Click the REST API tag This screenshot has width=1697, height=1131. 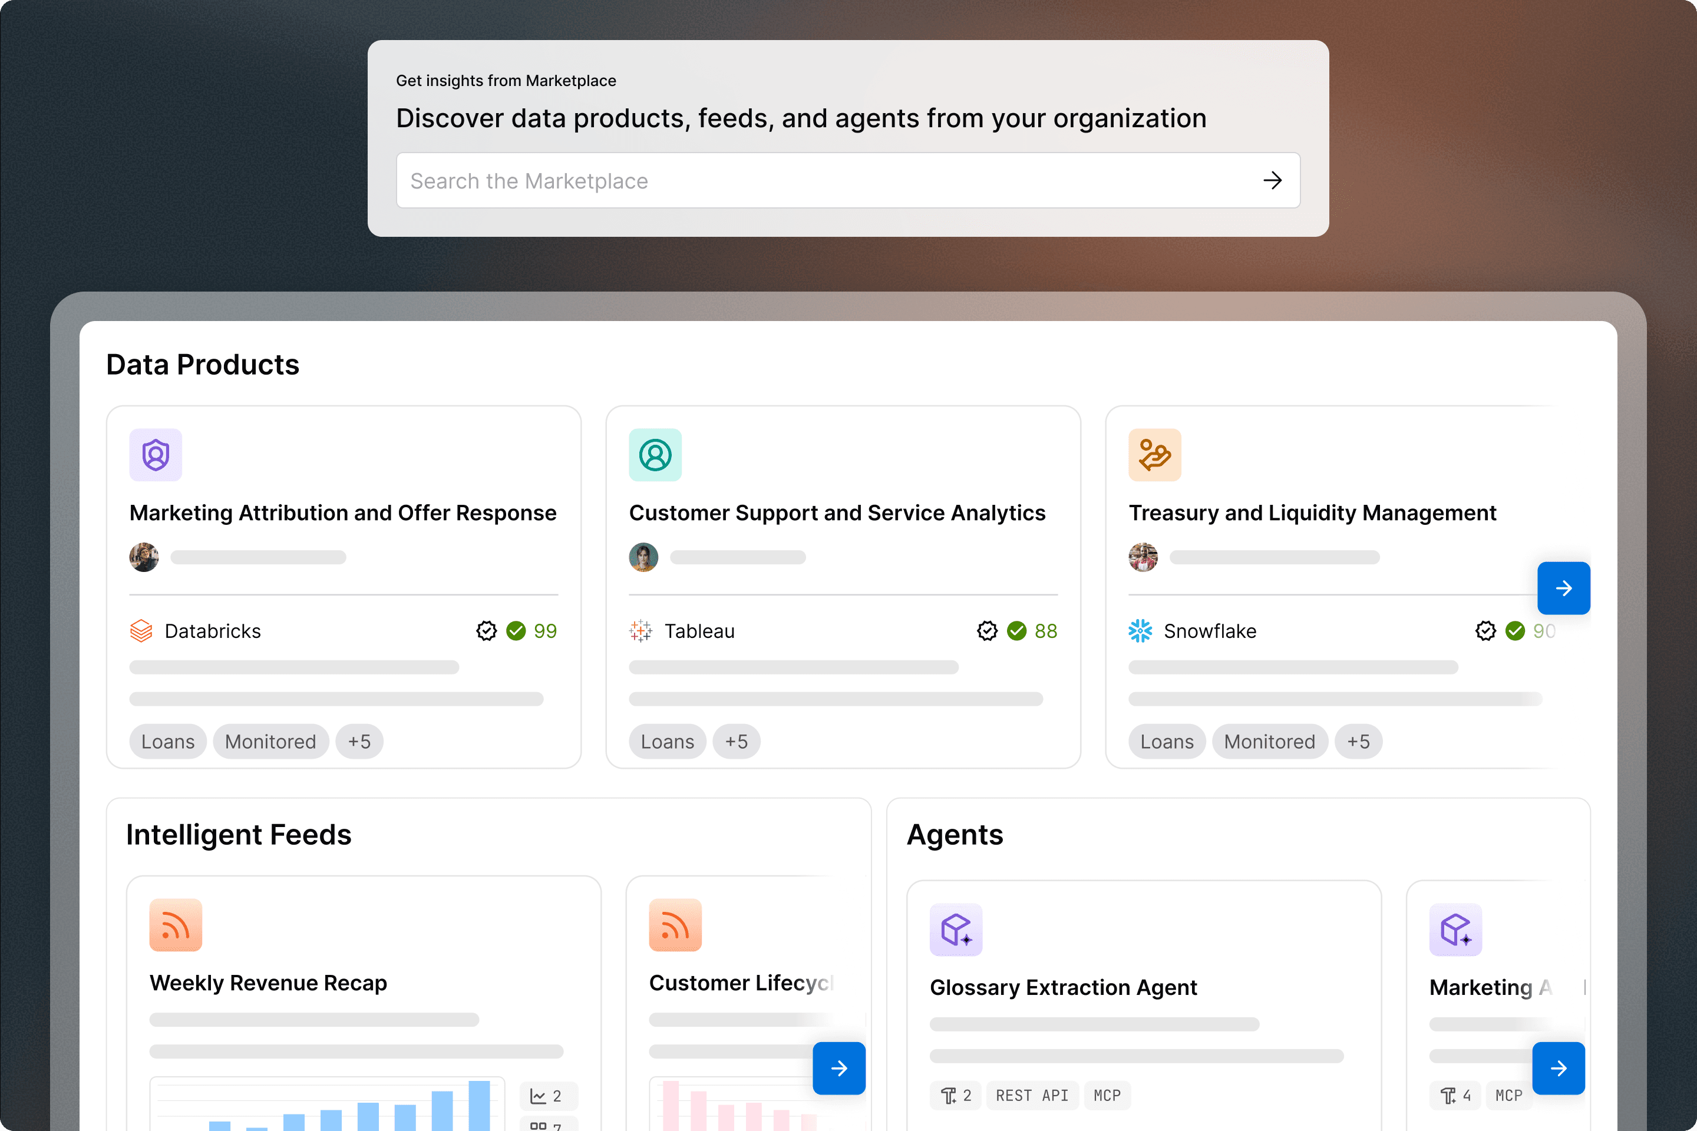pyautogui.click(x=1032, y=1096)
